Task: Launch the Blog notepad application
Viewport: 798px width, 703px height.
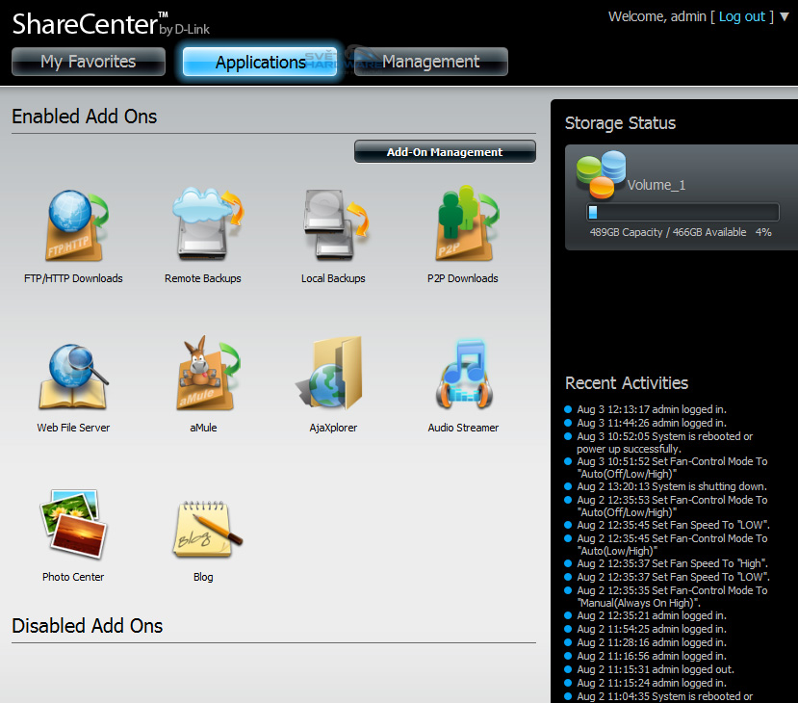Action: (203, 526)
